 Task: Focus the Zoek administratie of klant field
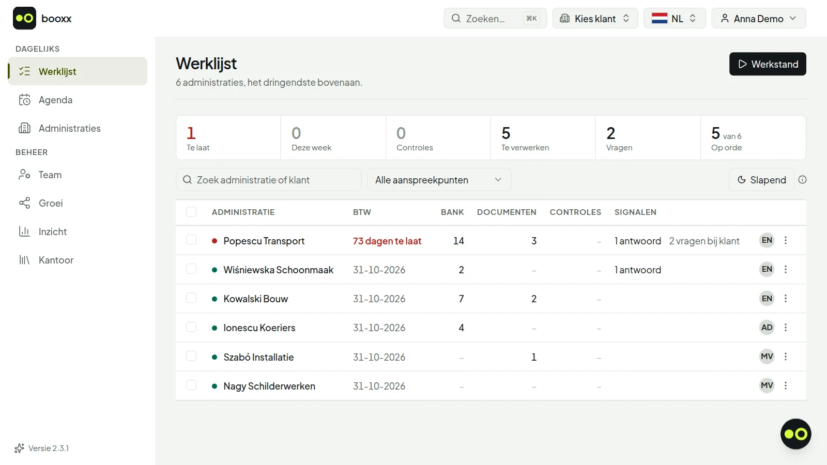268,180
